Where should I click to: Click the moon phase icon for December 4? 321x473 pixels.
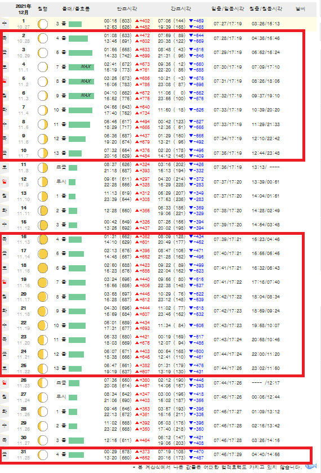pyautogui.click(x=43, y=67)
